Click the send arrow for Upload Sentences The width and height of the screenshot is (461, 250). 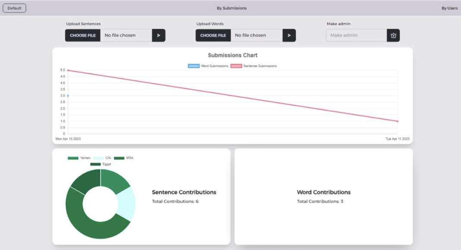(x=158, y=35)
